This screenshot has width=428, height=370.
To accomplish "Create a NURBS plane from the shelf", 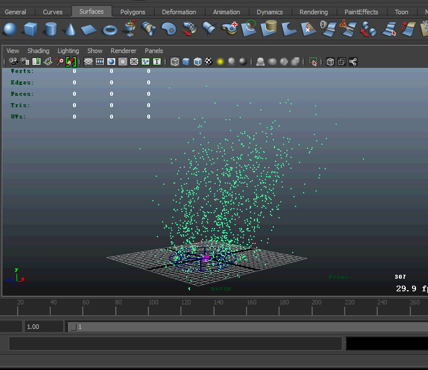I will coord(88,30).
